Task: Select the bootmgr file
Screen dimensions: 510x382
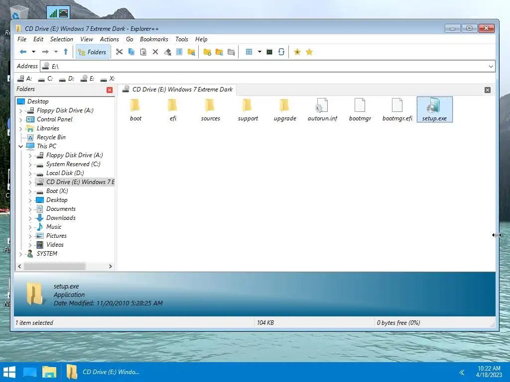Action: pyautogui.click(x=360, y=110)
